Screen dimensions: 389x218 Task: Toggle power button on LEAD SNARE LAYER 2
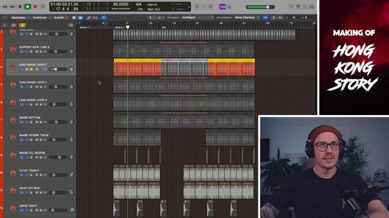coord(22,70)
